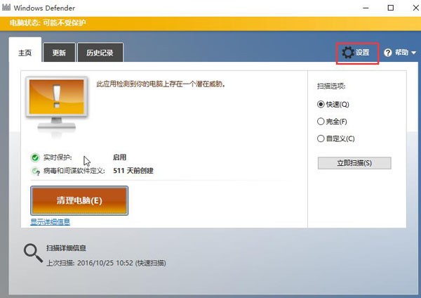Viewport: 421px width, 298px height.
Task: Click the 此应用检测到你的电脑上存在一个潜在威胁 message
Action: pos(161,84)
